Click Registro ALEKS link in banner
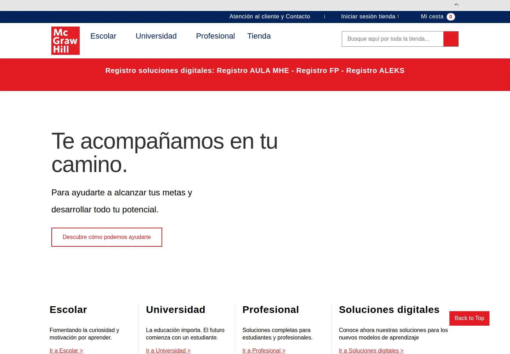This screenshot has width=510, height=354. click(x=375, y=70)
